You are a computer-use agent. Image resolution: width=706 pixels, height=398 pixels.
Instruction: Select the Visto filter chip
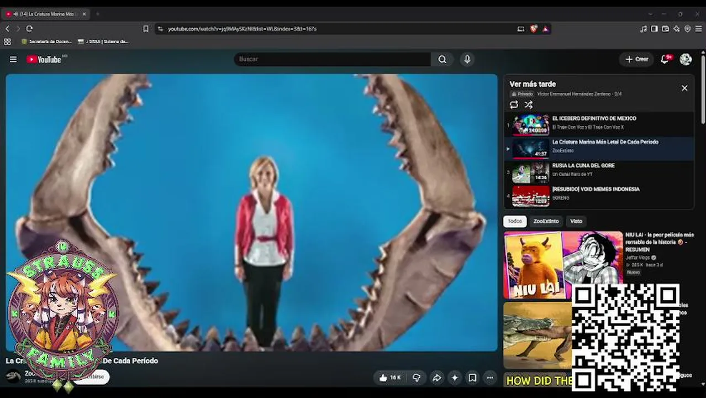tap(576, 221)
